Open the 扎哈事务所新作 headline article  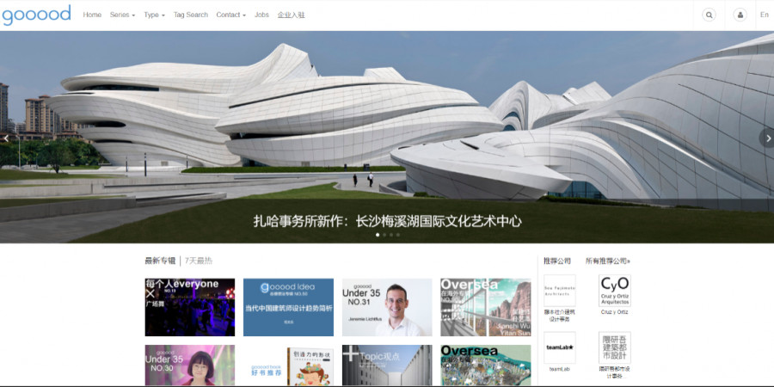[388, 221]
